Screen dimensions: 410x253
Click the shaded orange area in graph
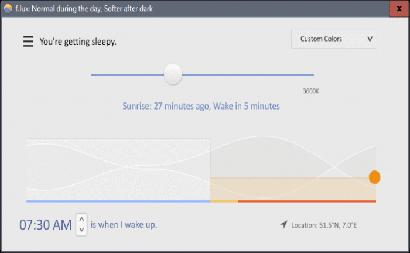pyautogui.click(x=293, y=189)
